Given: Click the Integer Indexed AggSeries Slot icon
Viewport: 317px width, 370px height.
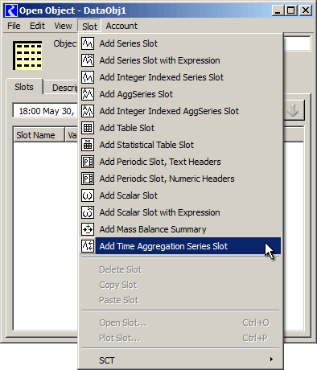Looking at the screenshot, I should (88, 111).
